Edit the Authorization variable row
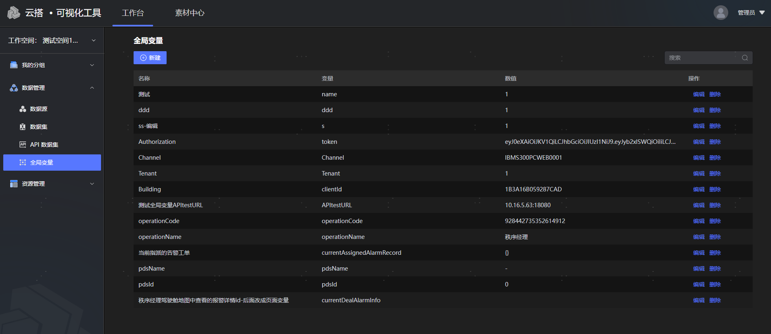This screenshot has height=334, width=771. coord(699,142)
